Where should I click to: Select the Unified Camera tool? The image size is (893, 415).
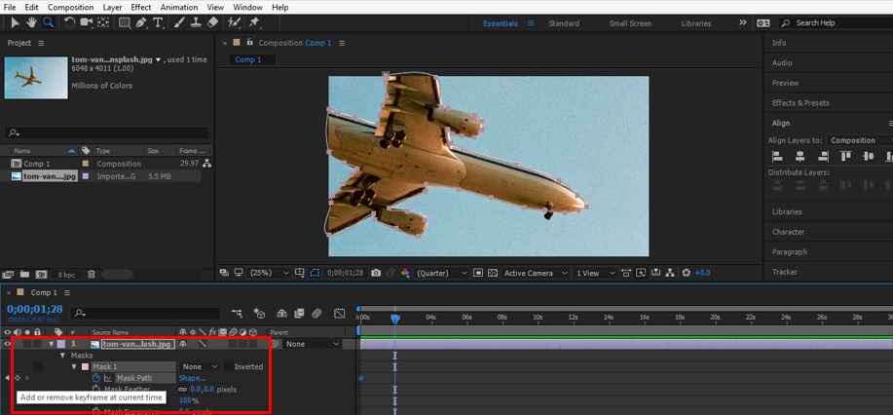86,22
